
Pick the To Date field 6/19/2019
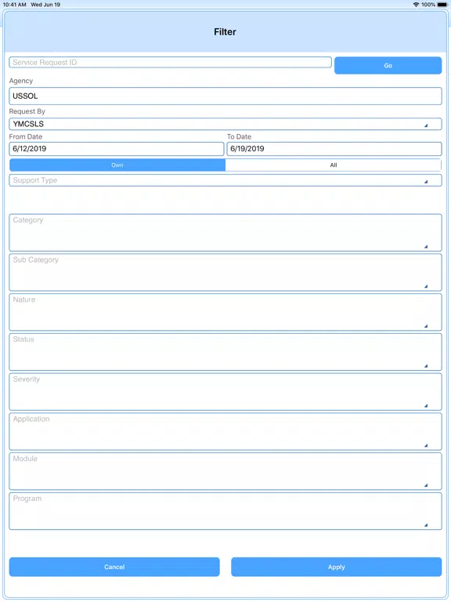(x=334, y=149)
